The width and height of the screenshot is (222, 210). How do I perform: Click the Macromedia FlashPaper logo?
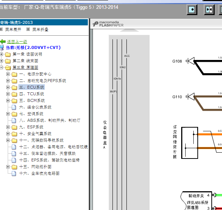click(108, 24)
